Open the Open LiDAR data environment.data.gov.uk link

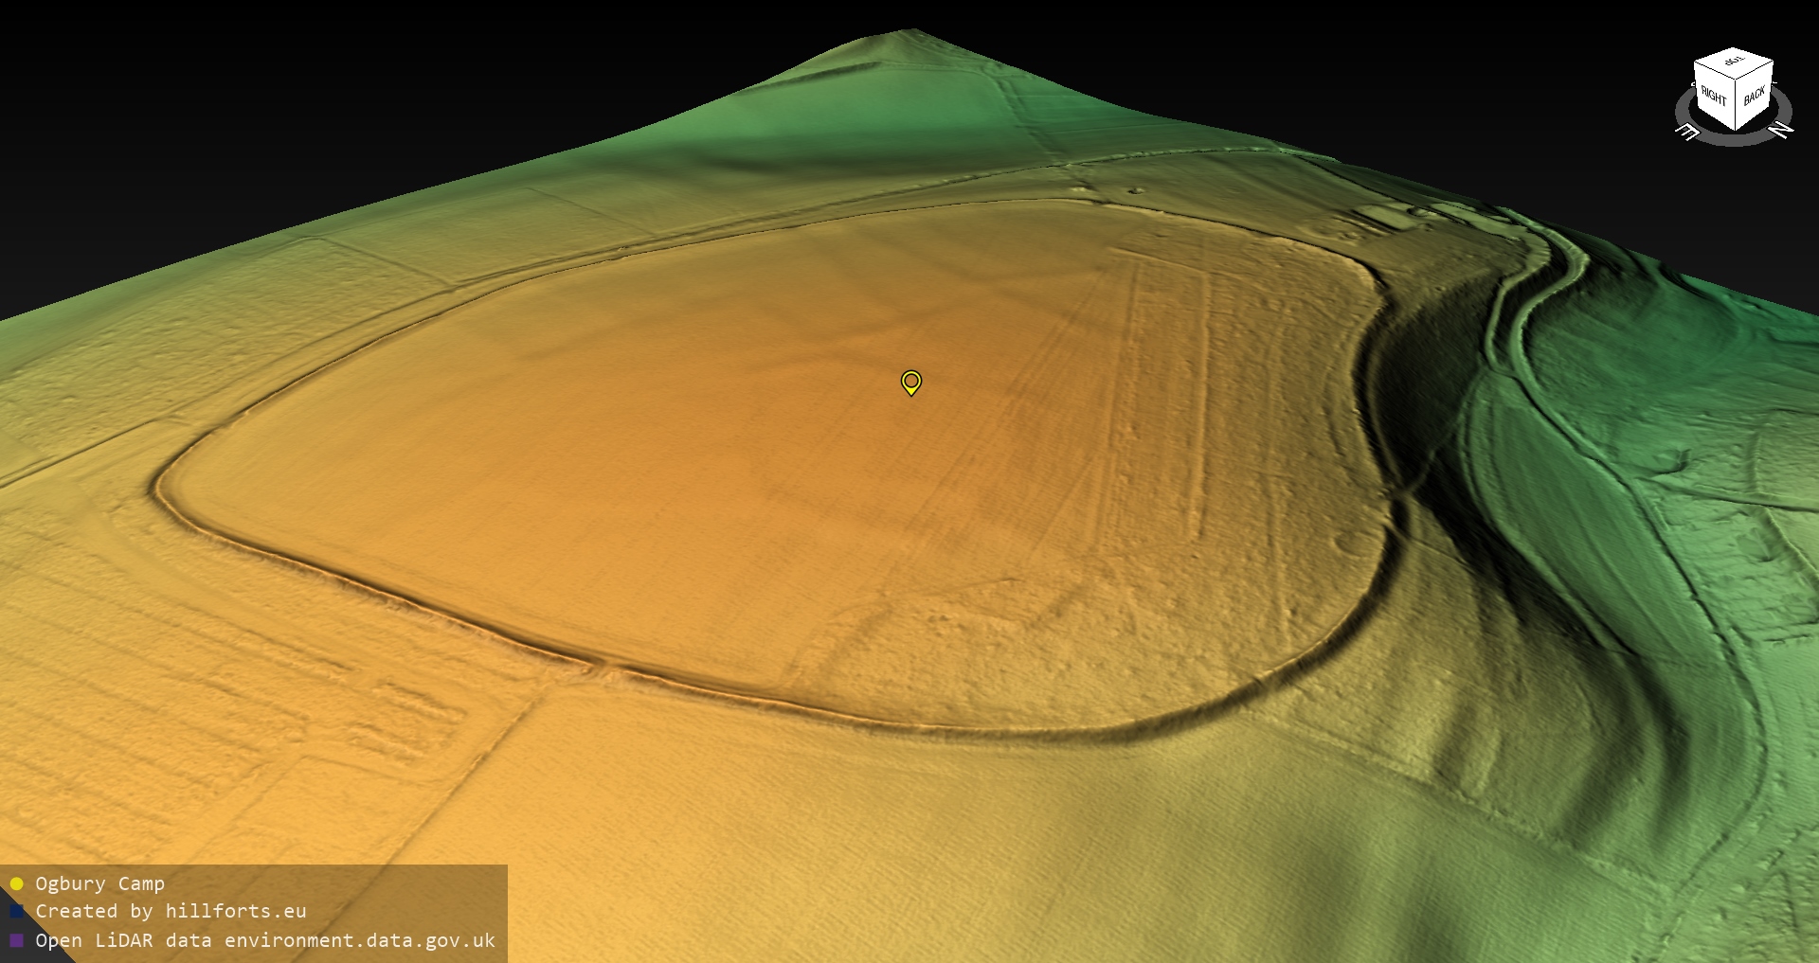[x=265, y=940]
